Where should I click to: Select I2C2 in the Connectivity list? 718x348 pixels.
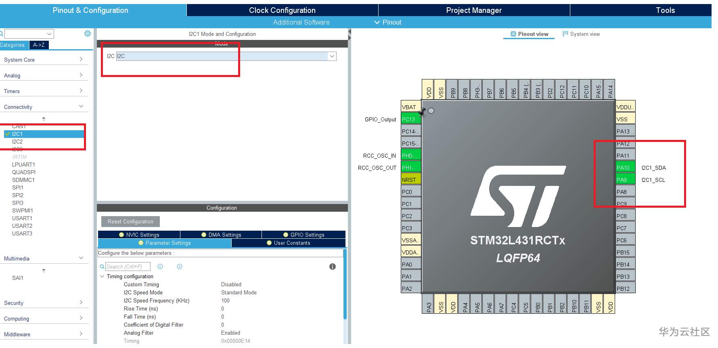[x=17, y=142]
